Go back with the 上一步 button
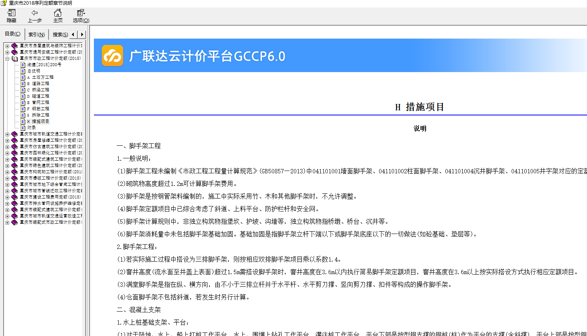The width and height of the screenshot is (587, 336). (35, 16)
